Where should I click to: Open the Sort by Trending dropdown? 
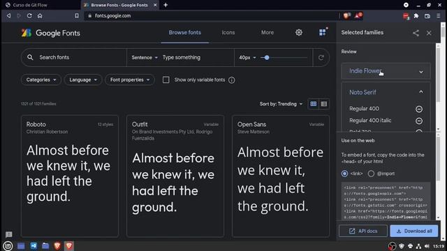(281, 104)
